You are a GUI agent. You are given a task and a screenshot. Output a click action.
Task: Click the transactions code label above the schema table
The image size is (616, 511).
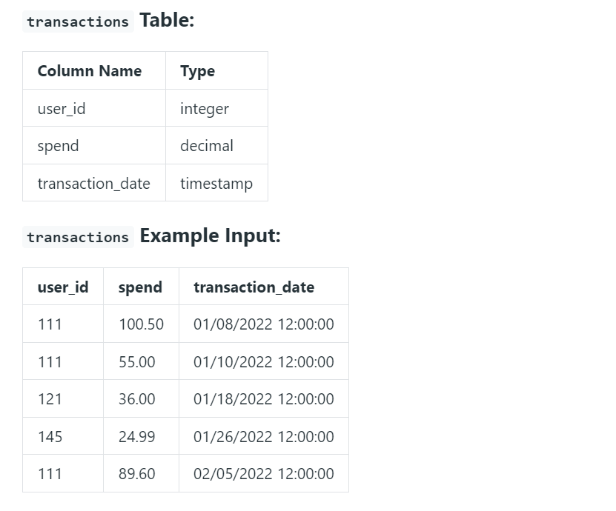click(x=77, y=21)
